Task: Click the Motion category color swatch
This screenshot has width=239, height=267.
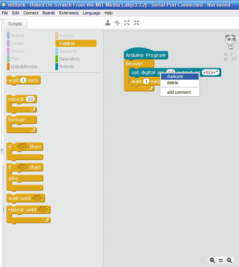Action: click(8, 36)
